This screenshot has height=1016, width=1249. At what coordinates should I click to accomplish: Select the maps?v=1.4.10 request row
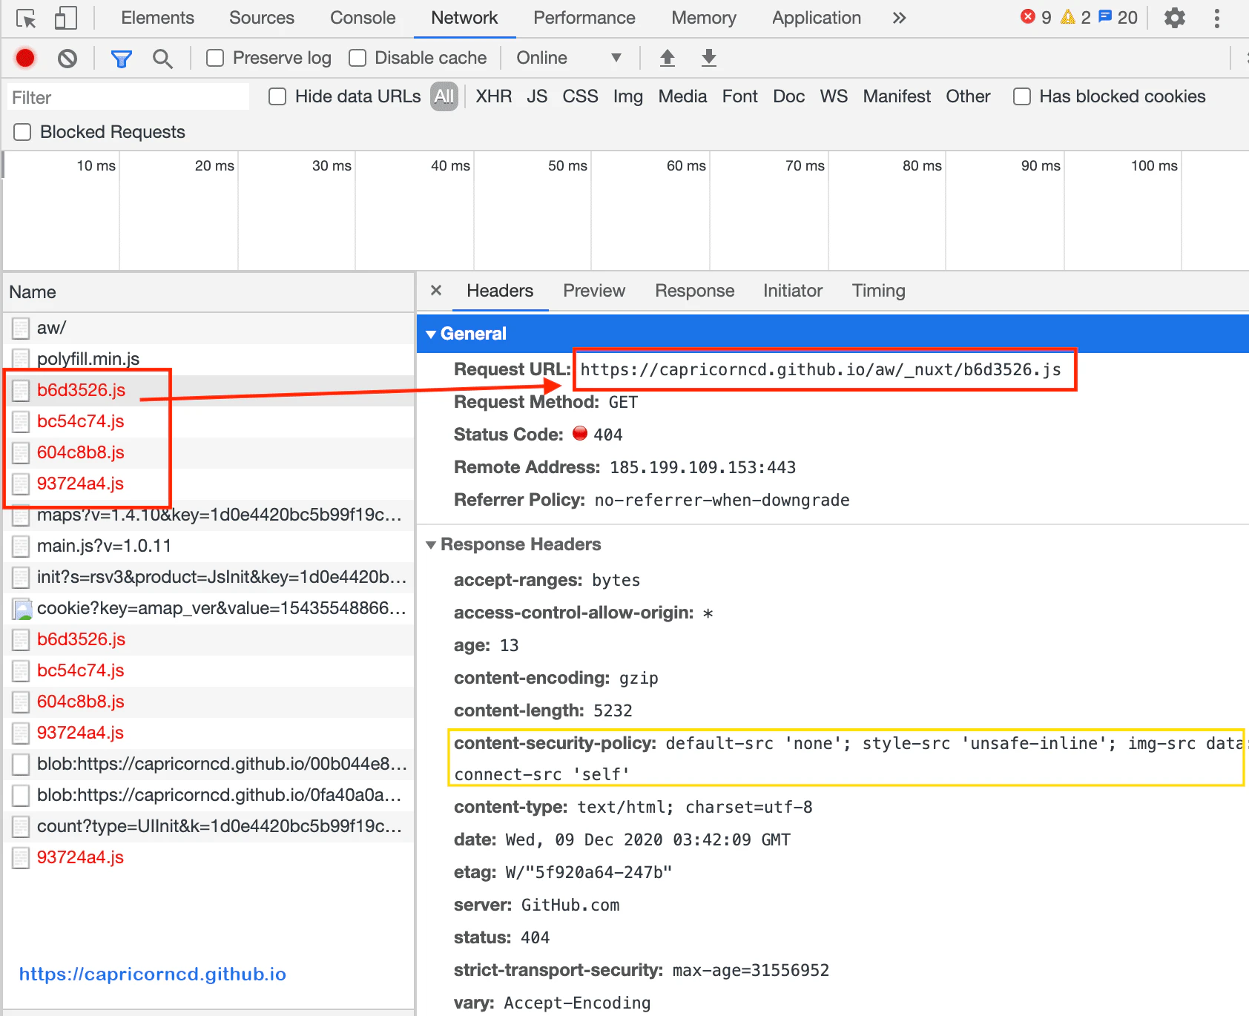[x=208, y=515]
